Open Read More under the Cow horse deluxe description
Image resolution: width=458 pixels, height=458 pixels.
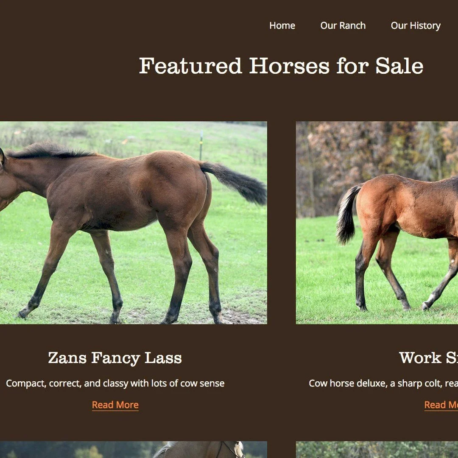pyautogui.click(x=441, y=405)
